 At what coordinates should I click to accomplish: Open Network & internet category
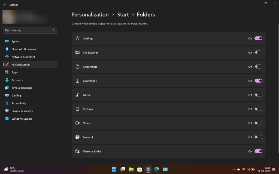30,57
